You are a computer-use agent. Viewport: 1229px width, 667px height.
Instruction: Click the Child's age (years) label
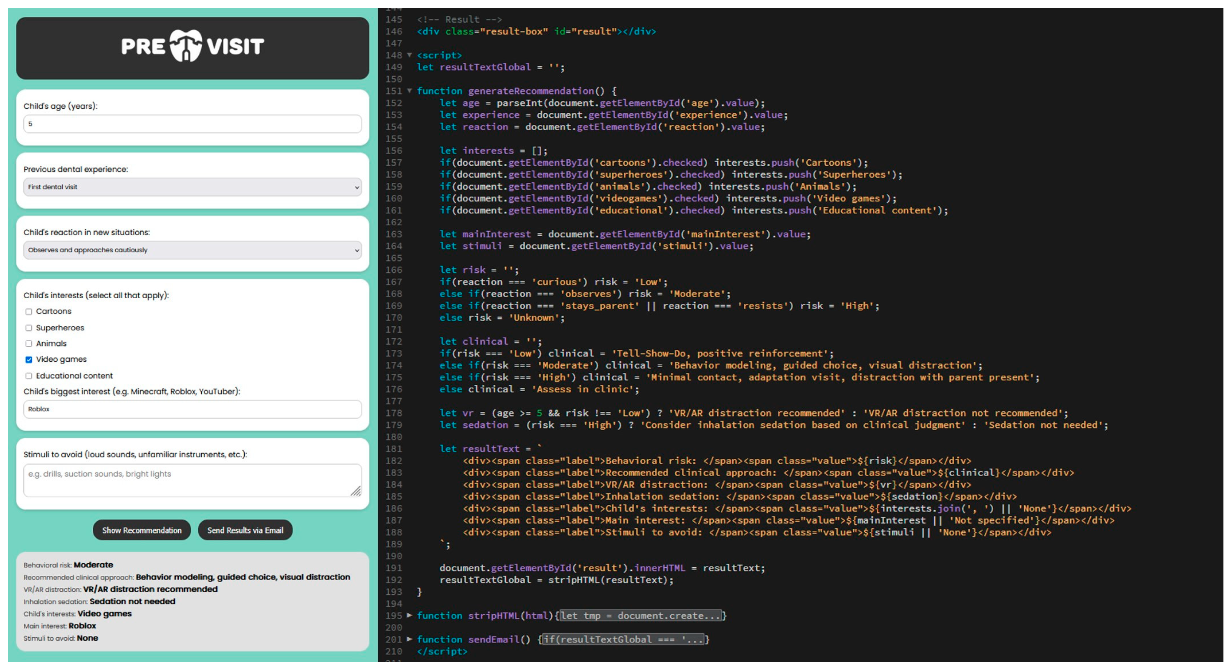tap(60, 106)
